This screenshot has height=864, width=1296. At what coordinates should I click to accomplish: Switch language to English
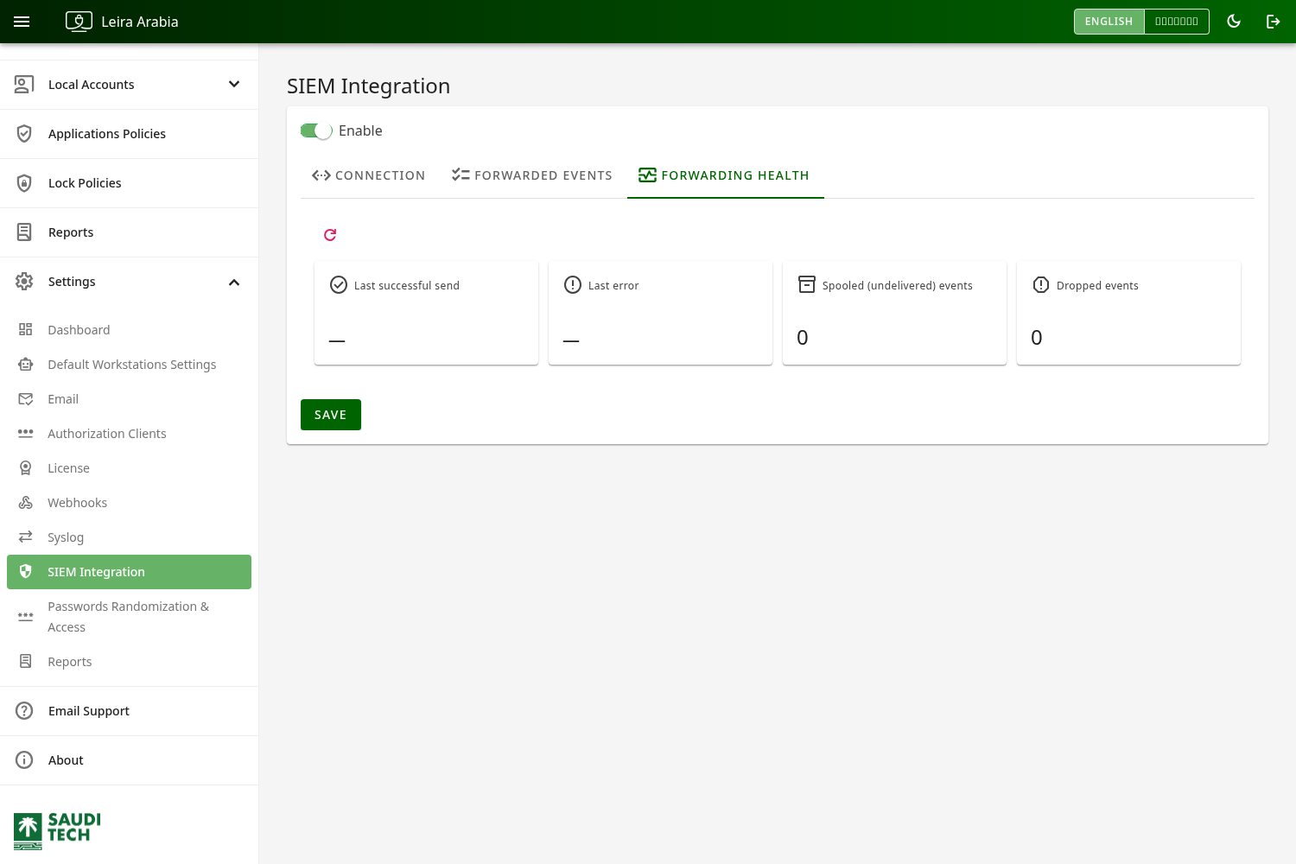pos(1109,22)
